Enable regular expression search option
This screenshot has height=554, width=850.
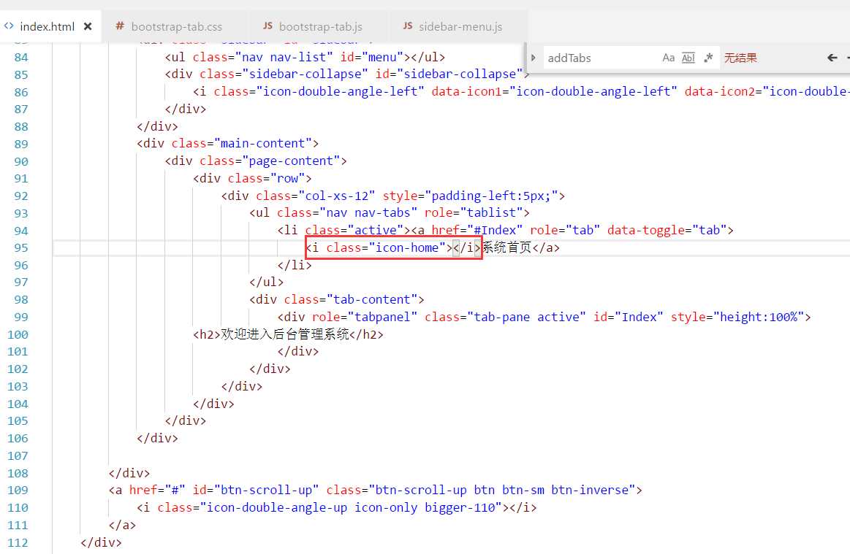click(707, 58)
